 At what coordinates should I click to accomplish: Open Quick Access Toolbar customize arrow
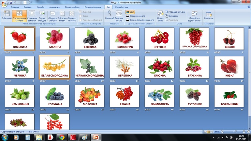tap(32, 2)
